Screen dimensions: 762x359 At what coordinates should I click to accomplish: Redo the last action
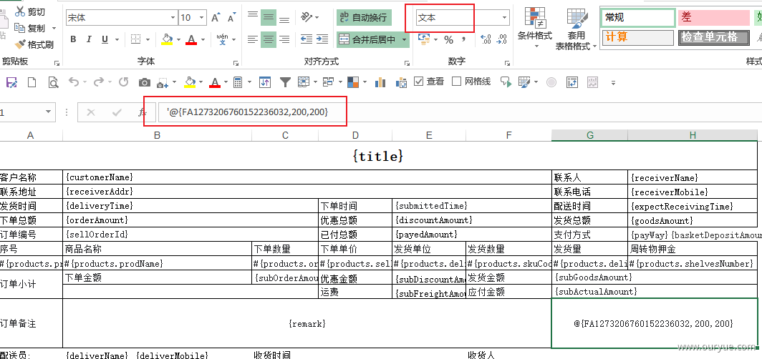(x=99, y=82)
